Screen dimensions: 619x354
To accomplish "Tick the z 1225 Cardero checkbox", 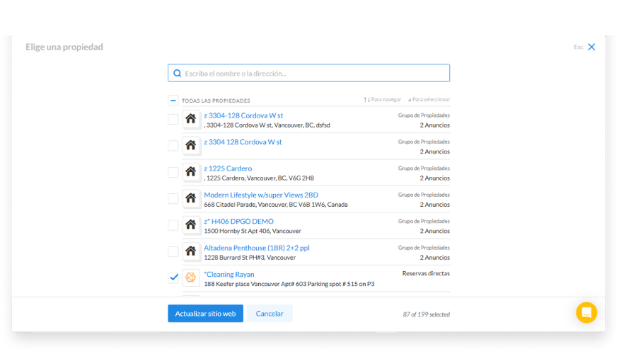I will point(173,172).
